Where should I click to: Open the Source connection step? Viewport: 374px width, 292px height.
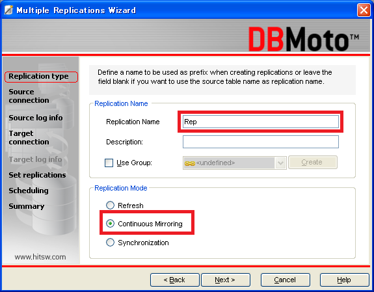[x=29, y=96]
